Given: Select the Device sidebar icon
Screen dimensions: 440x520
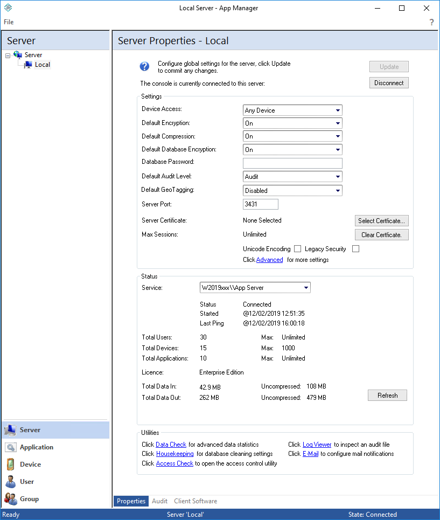Looking at the screenshot, I should (x=11, y=464).
